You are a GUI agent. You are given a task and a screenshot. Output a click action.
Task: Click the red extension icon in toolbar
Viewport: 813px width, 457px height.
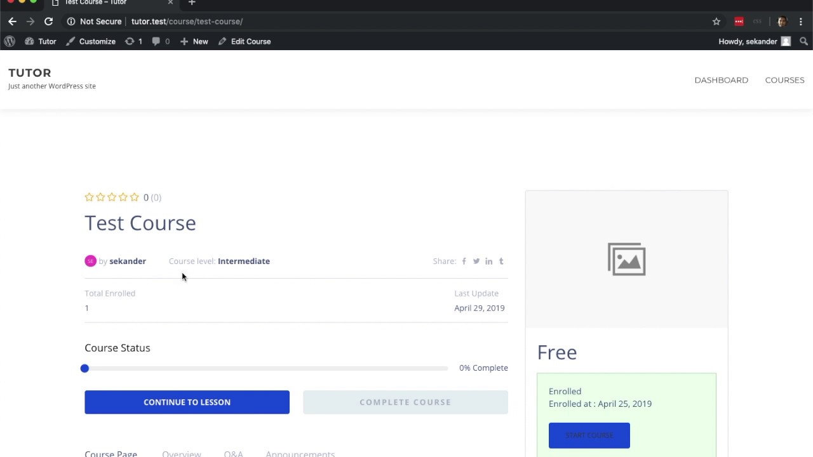pyautogui.click(x=739, y=22)
